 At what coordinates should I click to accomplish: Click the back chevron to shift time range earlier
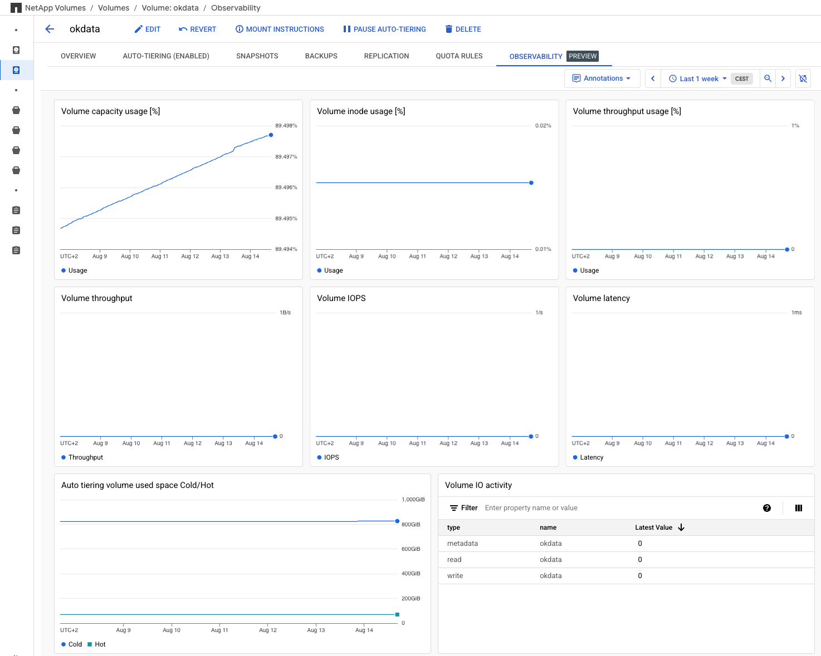(x=653, y=78)
